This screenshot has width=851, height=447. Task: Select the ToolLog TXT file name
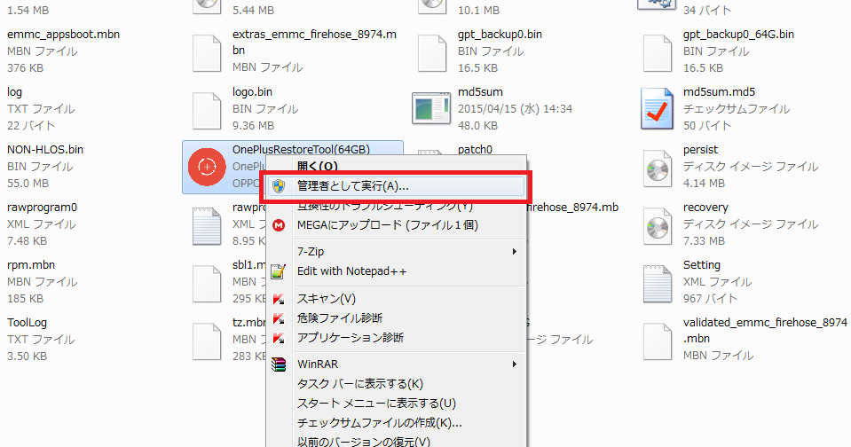pos(28,322)
